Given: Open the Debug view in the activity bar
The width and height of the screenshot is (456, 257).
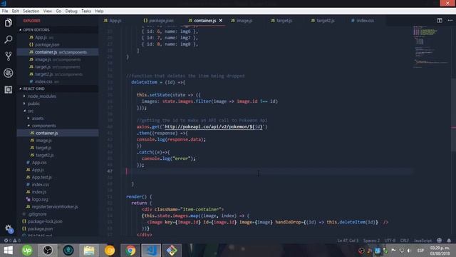Looking at the screenshot, I should [x=8, y=73].
